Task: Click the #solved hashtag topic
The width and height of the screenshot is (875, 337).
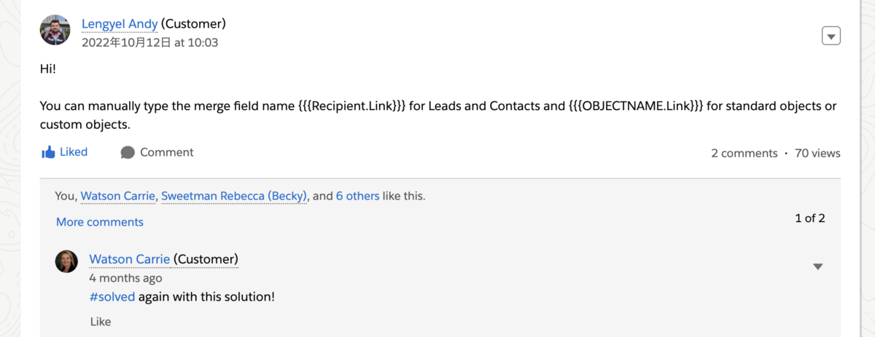Action: click(112, 297)
